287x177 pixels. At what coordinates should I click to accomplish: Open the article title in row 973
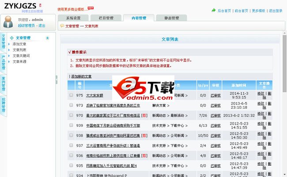(113, 106)
